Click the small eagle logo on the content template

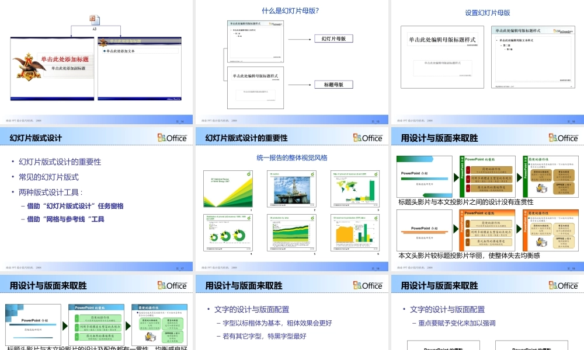tap(103, 41)
